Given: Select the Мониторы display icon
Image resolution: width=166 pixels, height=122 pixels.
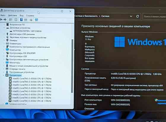Looking at the screenshot, I should (7, 62).
